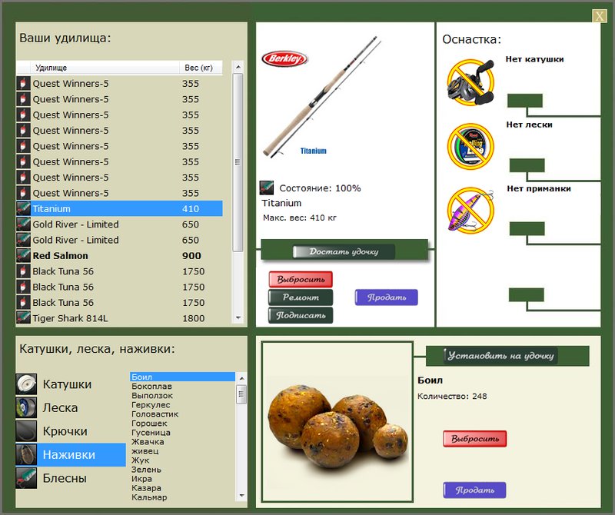Click the Berkley brand logo
The width and height of the screenshot is (615, 515).
pos(284,59)
